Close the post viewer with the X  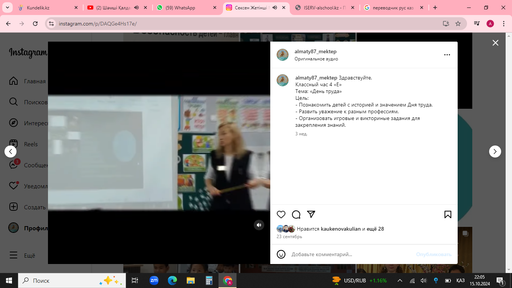[x=496, y=43]
